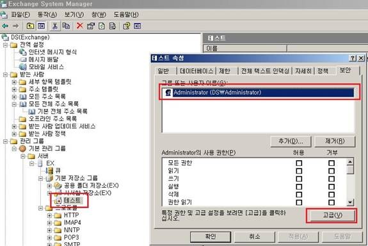Open the 도움말(H) menu
368x246 pixels.
click(x=126, y=15)
